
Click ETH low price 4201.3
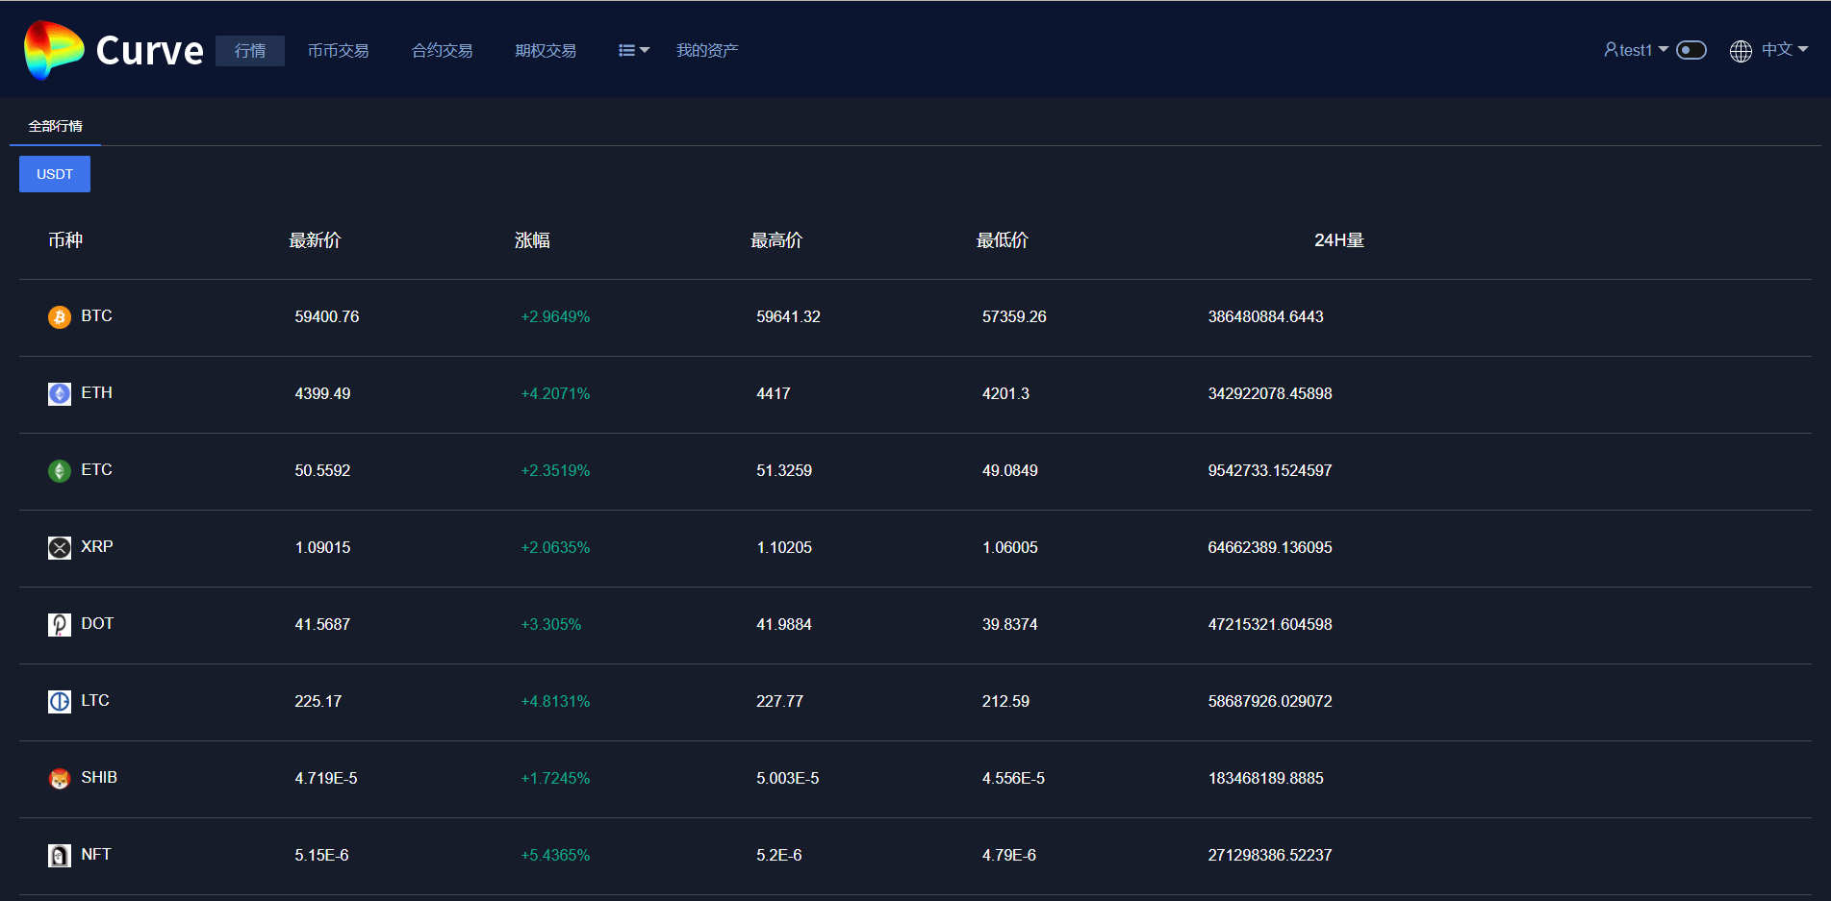(1005, 394)
